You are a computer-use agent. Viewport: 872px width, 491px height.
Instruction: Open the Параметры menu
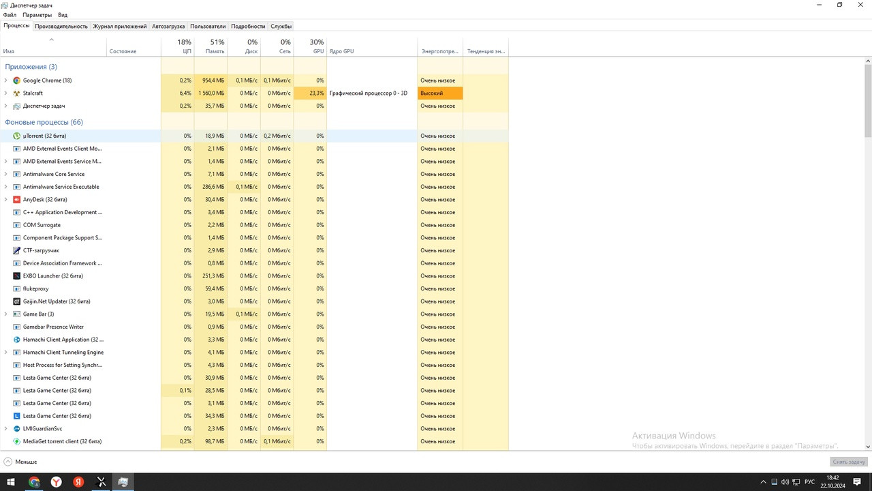point(37,15)
